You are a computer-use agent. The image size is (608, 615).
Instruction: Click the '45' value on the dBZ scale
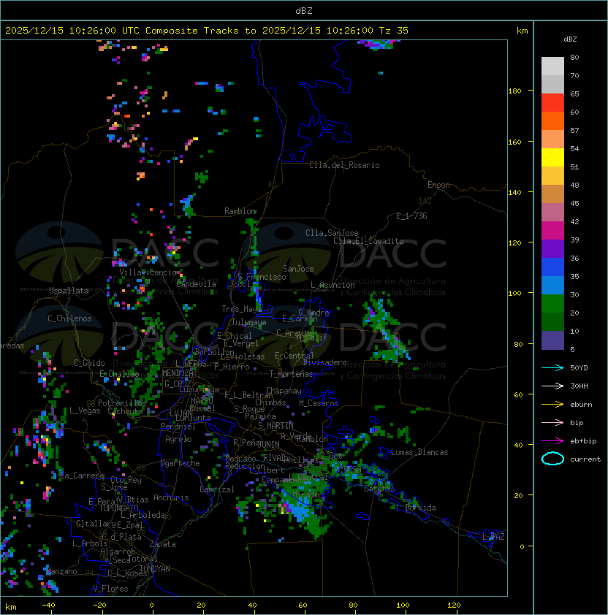pos(574,203)
